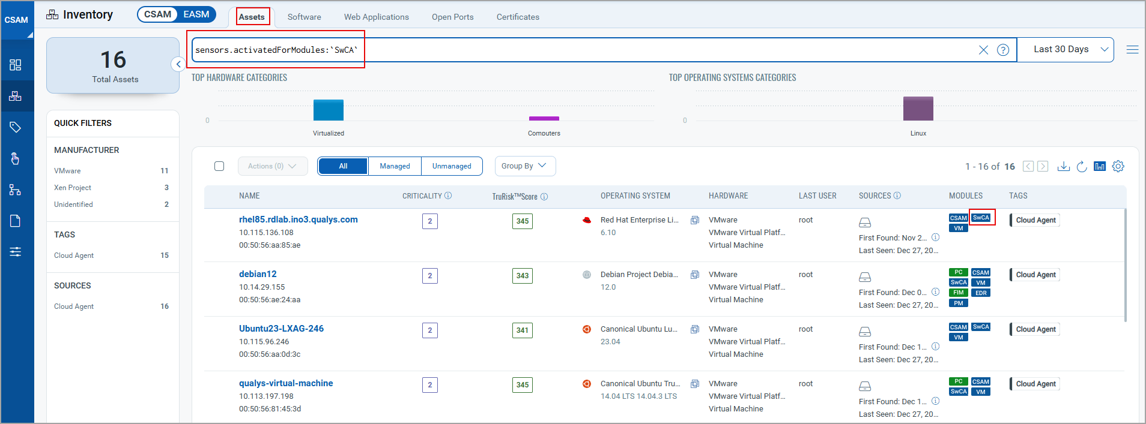Show Managed assets only
This screenshot has height=424, width=1146.
(x=395, y=166)
